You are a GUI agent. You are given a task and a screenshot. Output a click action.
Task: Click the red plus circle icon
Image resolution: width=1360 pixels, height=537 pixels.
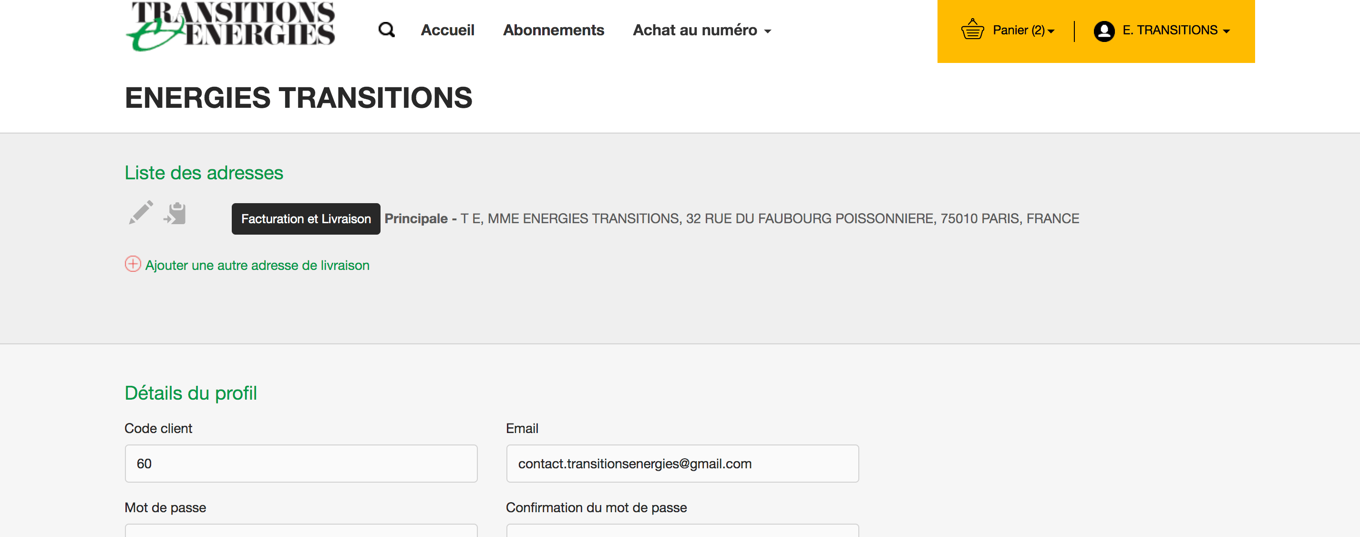click(x=133, y=264)
